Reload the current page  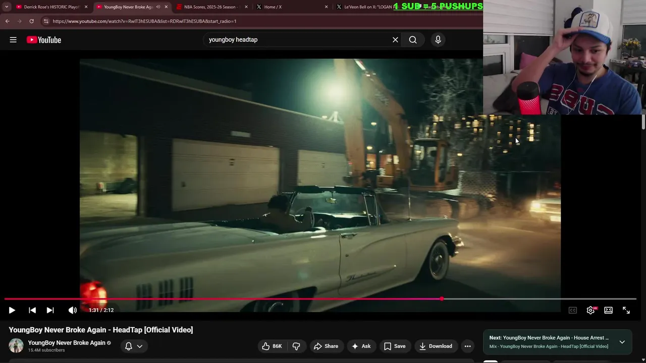pyautogui.click(x=31, y=21)
